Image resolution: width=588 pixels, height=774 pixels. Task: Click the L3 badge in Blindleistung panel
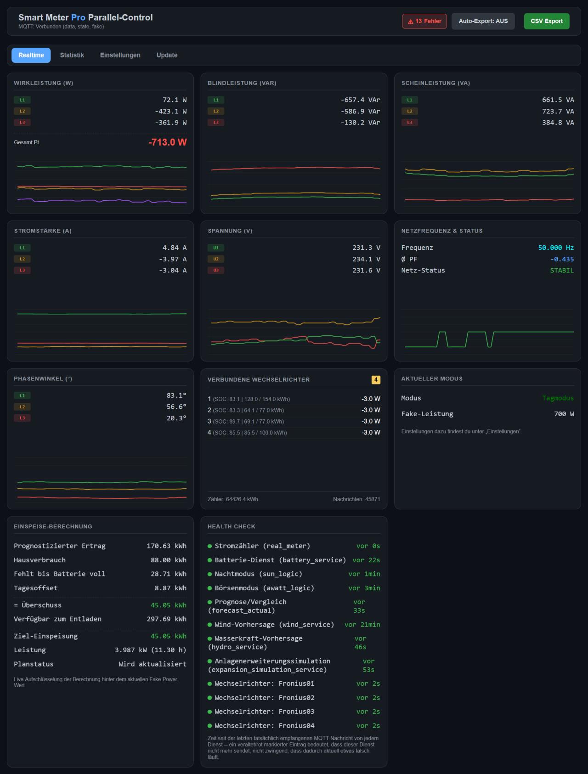pos(216,123)
